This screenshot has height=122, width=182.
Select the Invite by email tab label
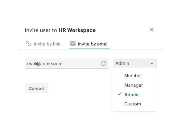pos(93,44)
